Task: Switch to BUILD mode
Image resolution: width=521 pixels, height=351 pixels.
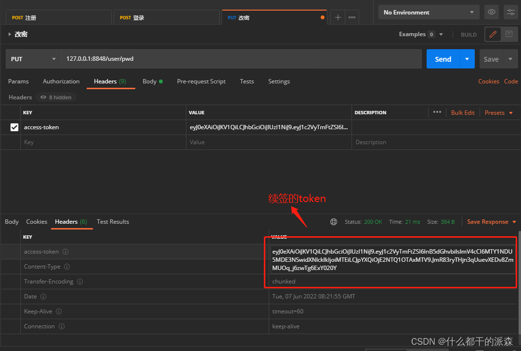Action: 469,35
